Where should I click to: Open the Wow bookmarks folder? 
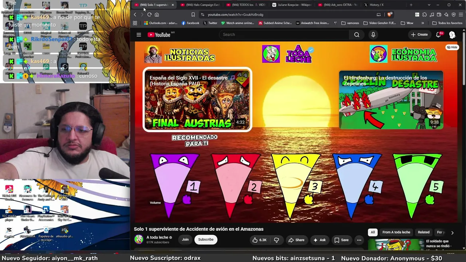pos(407,23)
